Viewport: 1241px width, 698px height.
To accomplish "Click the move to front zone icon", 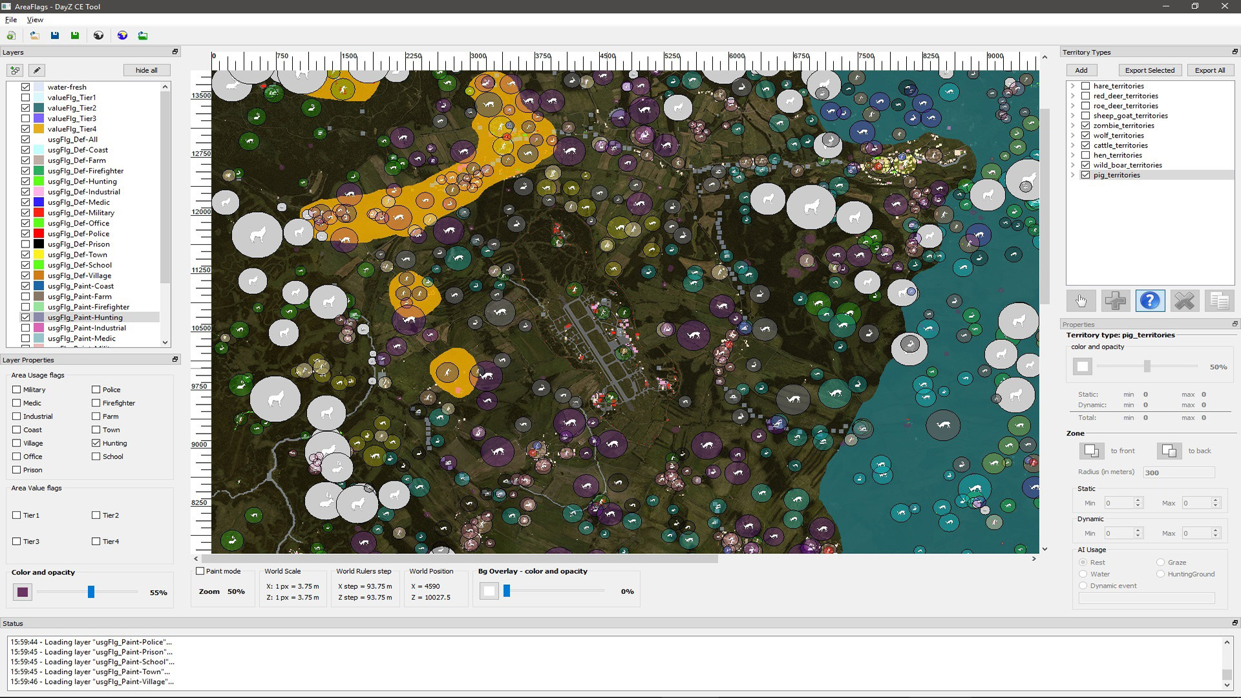I will [x=1091, y=450].
